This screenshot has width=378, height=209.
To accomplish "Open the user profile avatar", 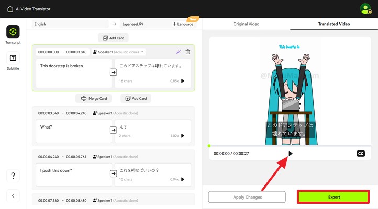I will [x=365, y=9].
